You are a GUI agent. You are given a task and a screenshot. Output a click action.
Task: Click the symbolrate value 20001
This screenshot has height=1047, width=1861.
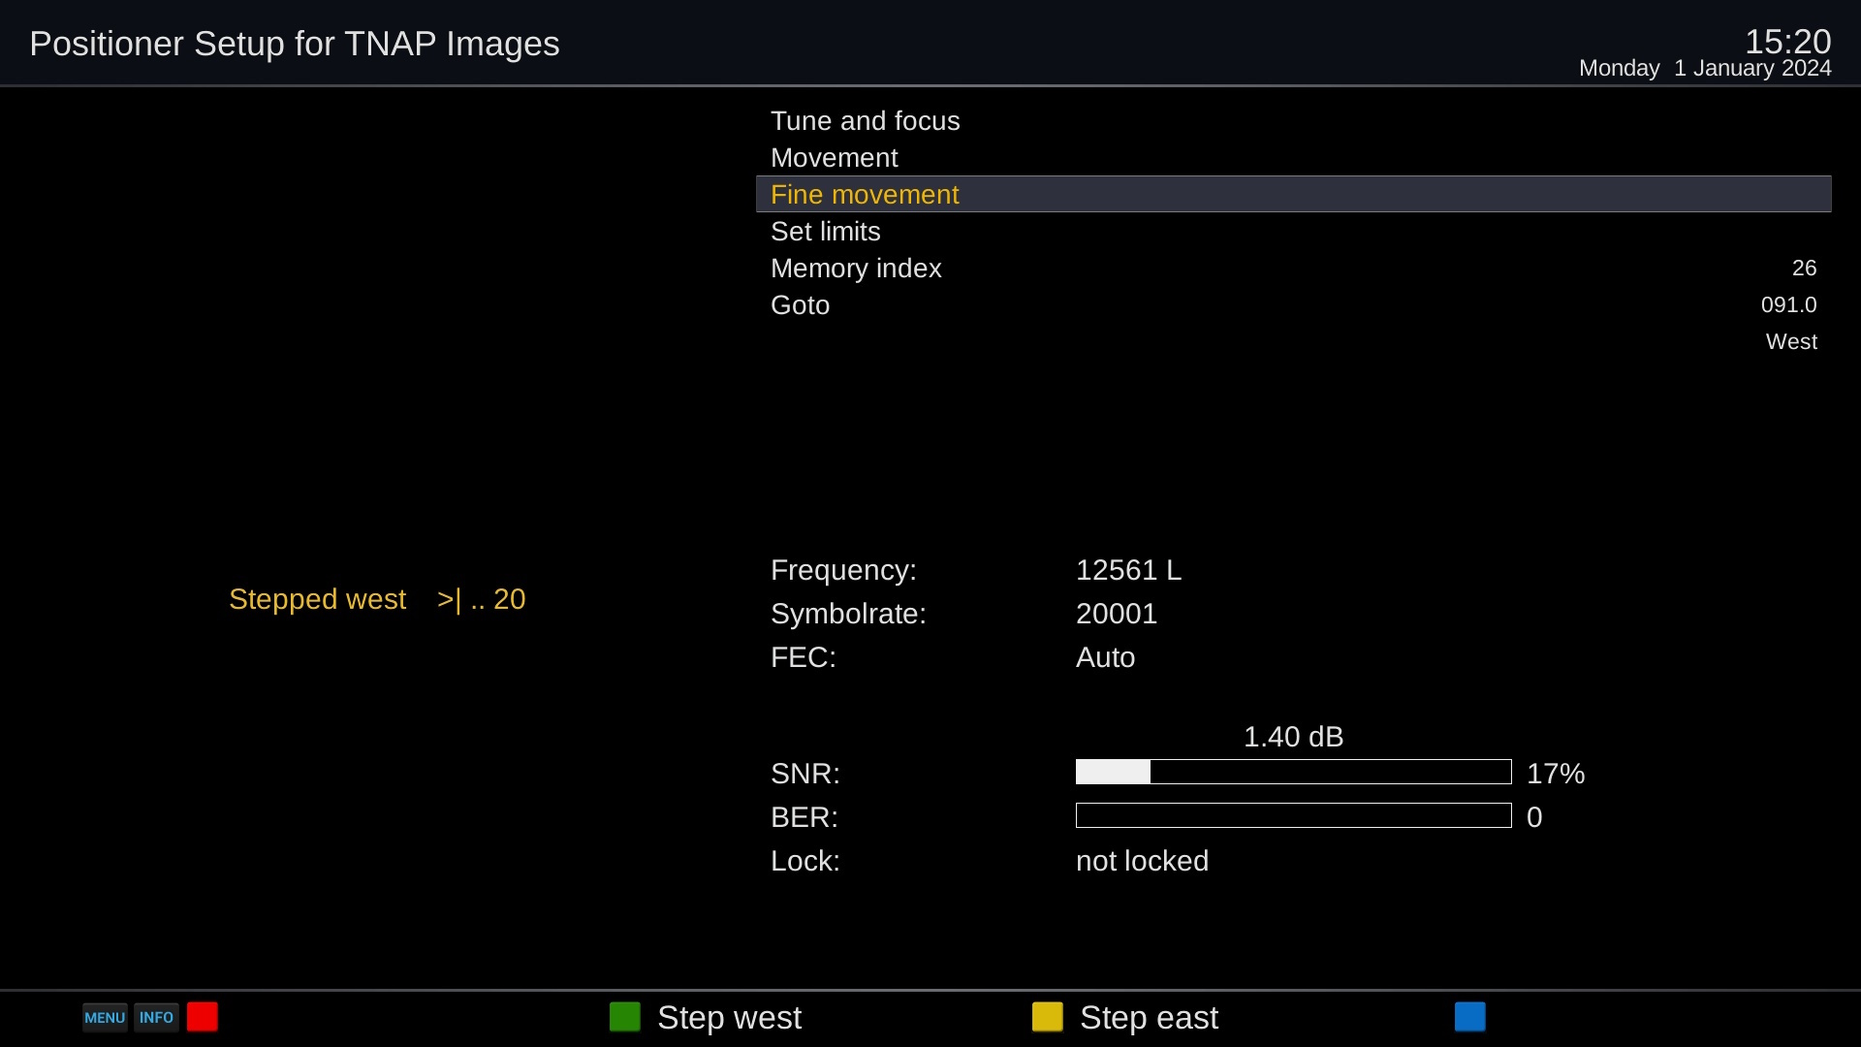1117,614
